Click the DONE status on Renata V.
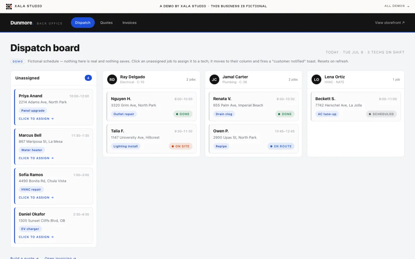The width and height of the screenshot is (415, 259). pos(285,114)
